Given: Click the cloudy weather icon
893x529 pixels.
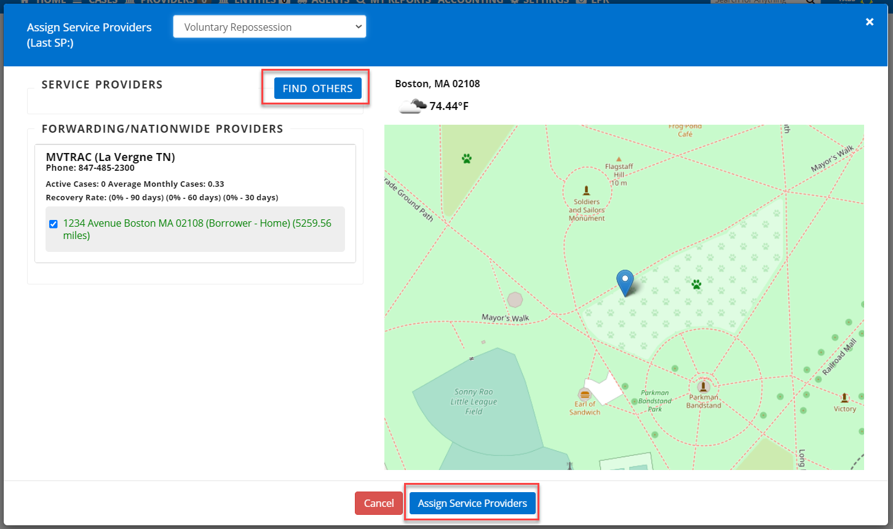Looking at the screenshot, I should (x=412, y=106).
